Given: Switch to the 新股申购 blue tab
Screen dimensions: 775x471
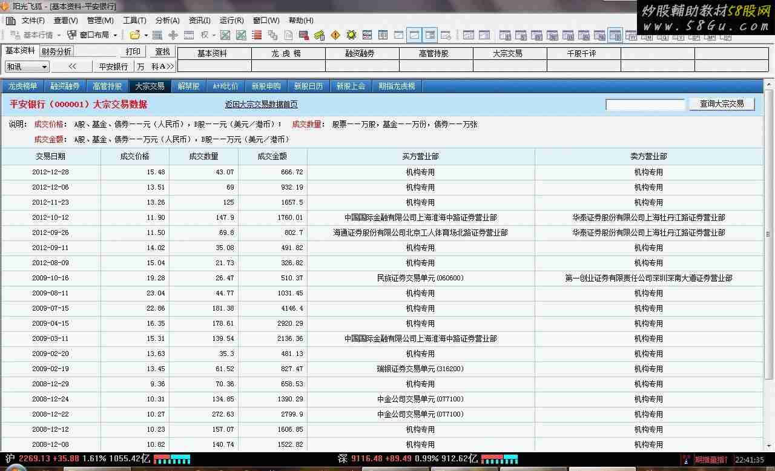Looking at the screenshot, I should (266, 86).
